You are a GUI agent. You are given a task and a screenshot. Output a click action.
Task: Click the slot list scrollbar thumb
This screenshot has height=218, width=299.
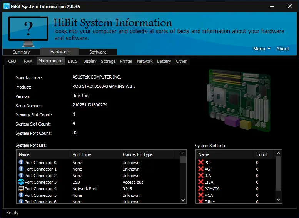point(278,173)
